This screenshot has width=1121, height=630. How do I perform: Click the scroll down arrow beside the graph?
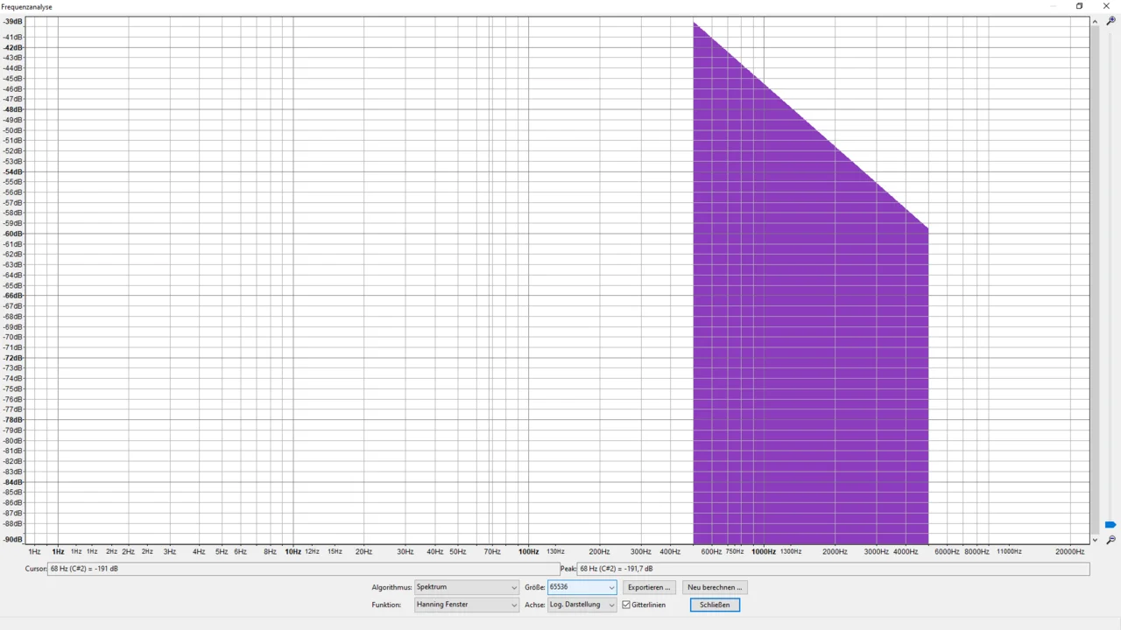1095,540
